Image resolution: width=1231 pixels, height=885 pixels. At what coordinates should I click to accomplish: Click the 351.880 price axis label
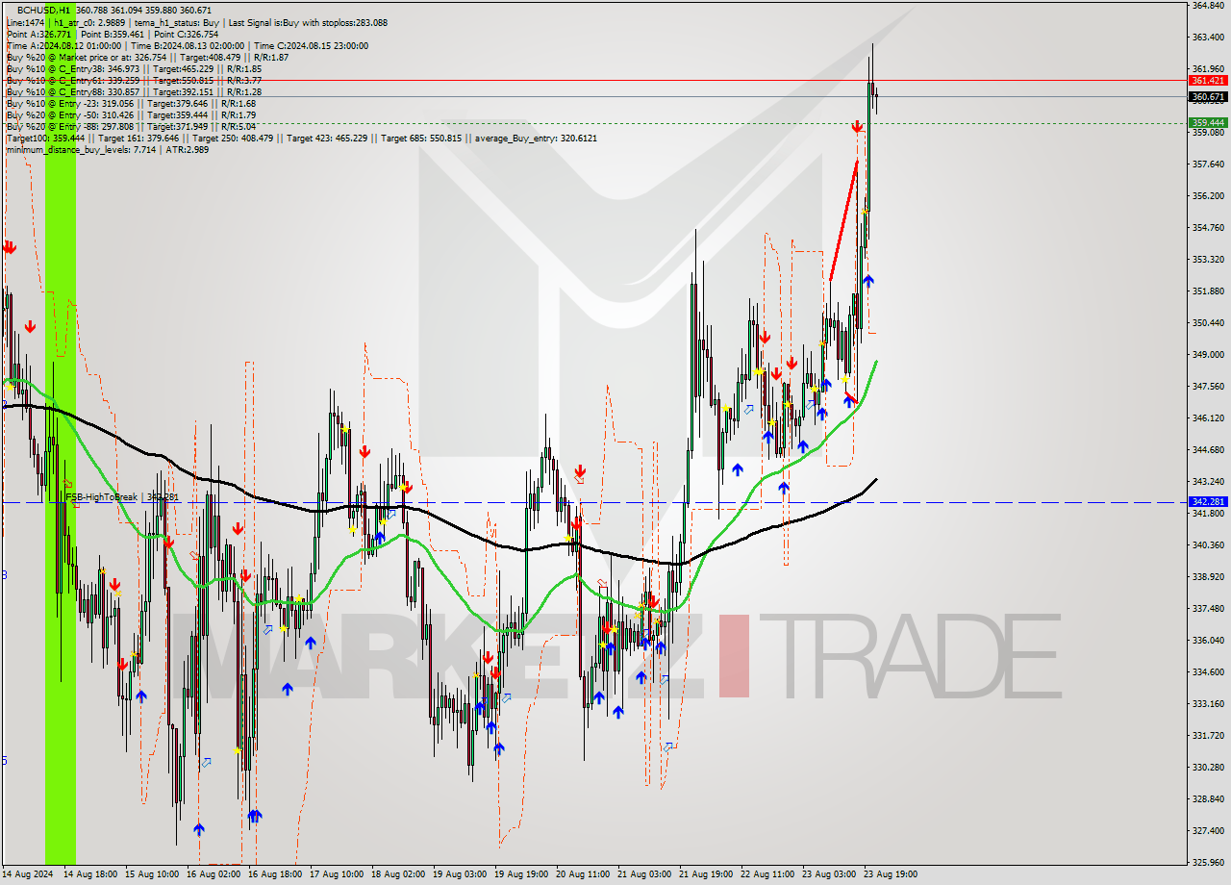1207,291
